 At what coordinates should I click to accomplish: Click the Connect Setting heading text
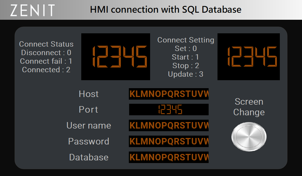tap(186, 40)
